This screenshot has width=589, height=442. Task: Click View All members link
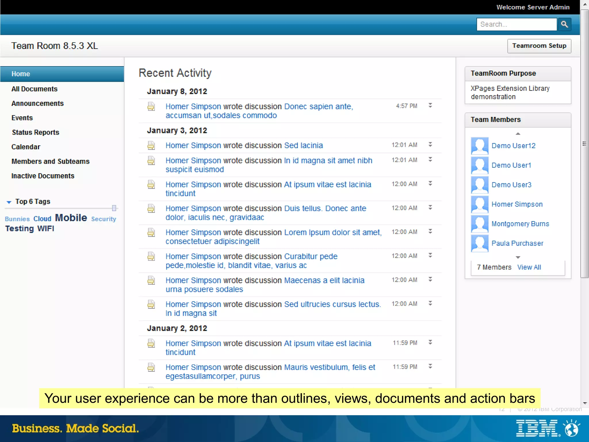[529, 267]
